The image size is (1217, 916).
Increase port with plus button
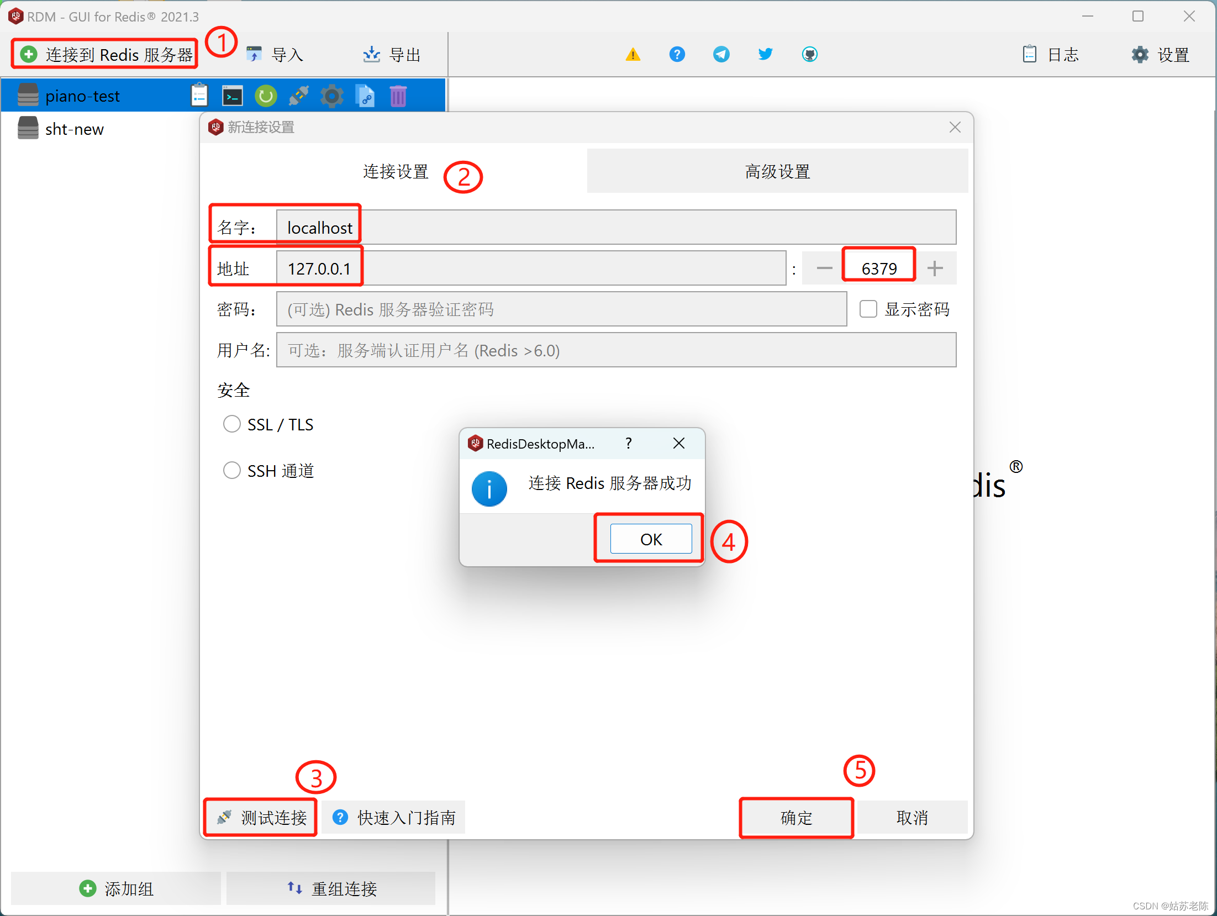(x=935, y=268)
